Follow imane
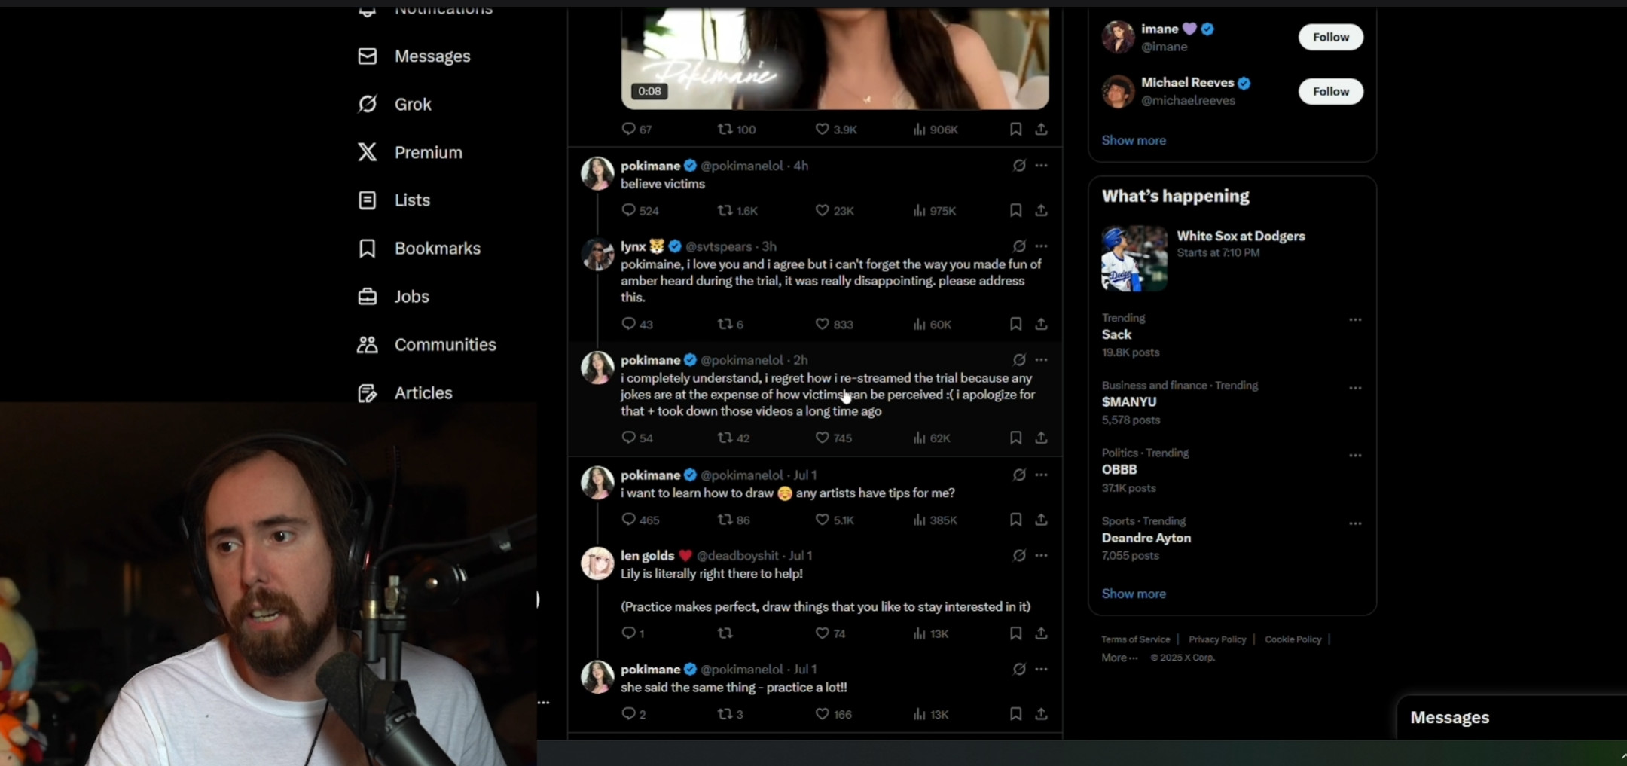This screenshot has width=1627, height=766. click(x=1330, y=37)
